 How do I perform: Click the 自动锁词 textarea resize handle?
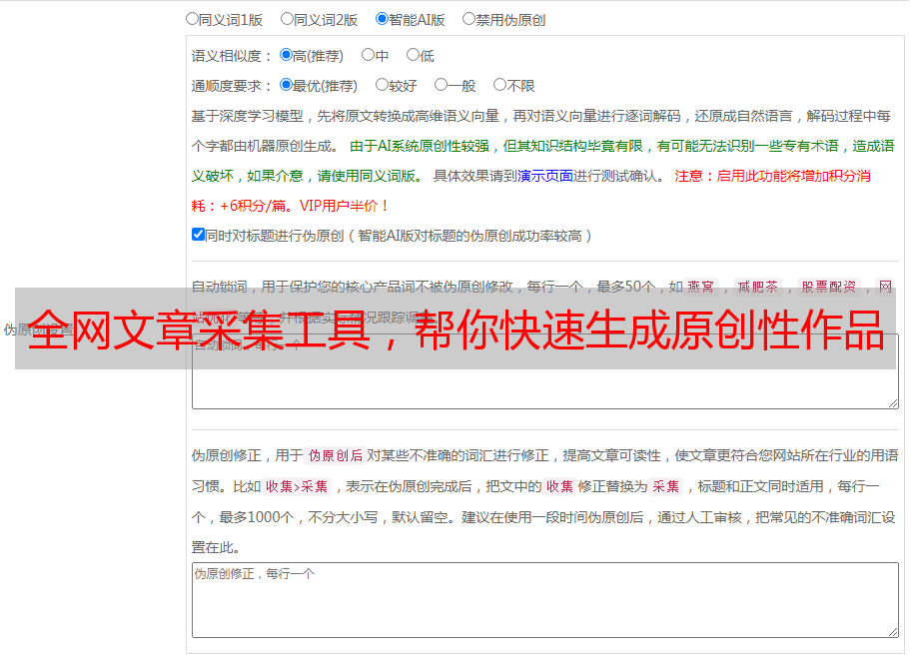(x=893, y=403)
